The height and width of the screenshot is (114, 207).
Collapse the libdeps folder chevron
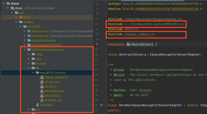tap(16, 22)
